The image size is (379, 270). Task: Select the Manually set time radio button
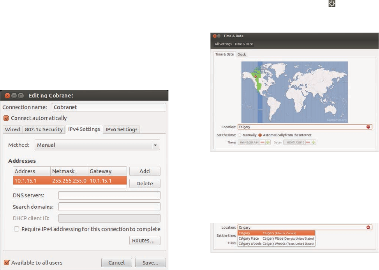pos(240,135)
